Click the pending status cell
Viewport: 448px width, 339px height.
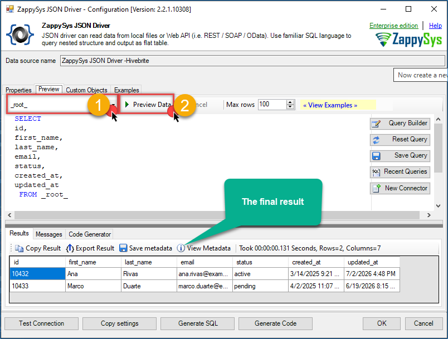261,286
